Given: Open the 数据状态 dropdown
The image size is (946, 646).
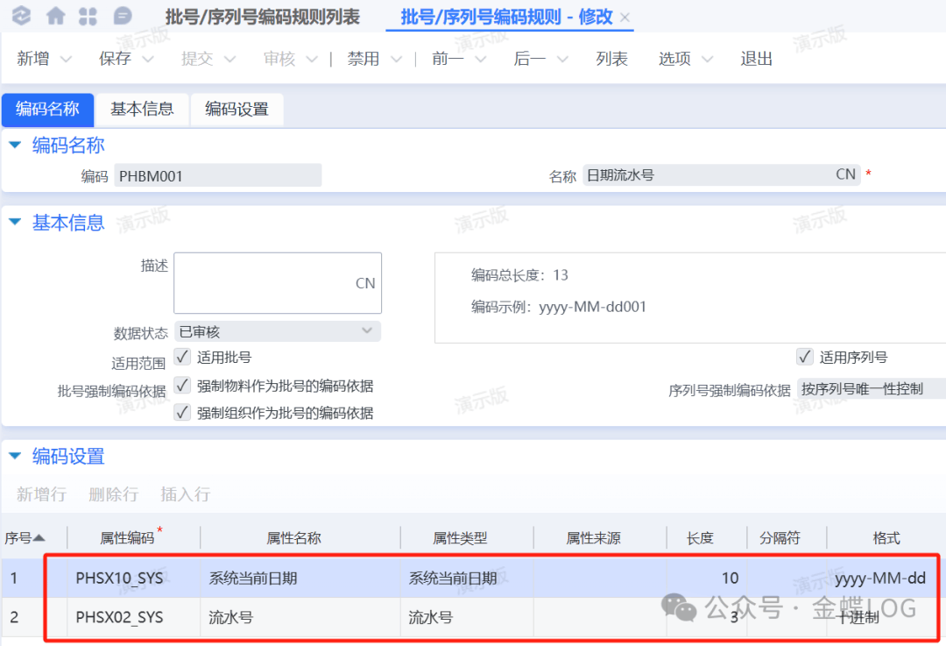Looking at the screenshot, I should [x=367, y=330].
